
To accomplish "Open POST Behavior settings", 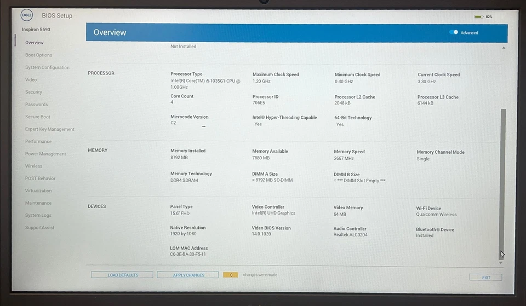I will [40, 178].
